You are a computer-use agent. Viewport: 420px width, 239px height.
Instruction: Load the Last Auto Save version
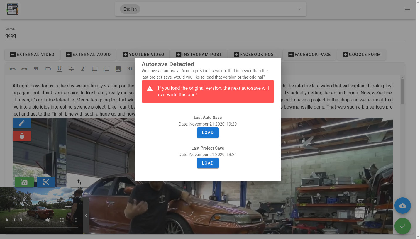pos(208,133)
